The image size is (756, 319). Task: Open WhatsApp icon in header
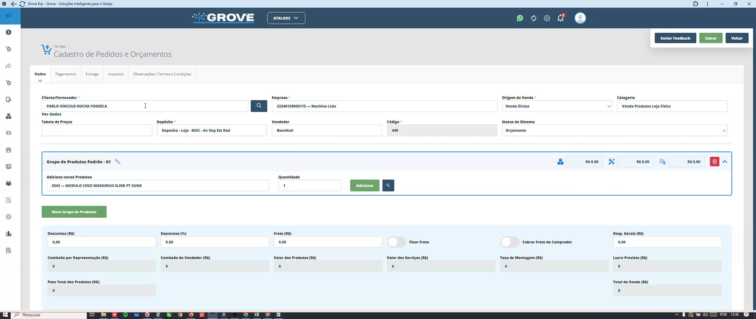[x=520, y=18]
